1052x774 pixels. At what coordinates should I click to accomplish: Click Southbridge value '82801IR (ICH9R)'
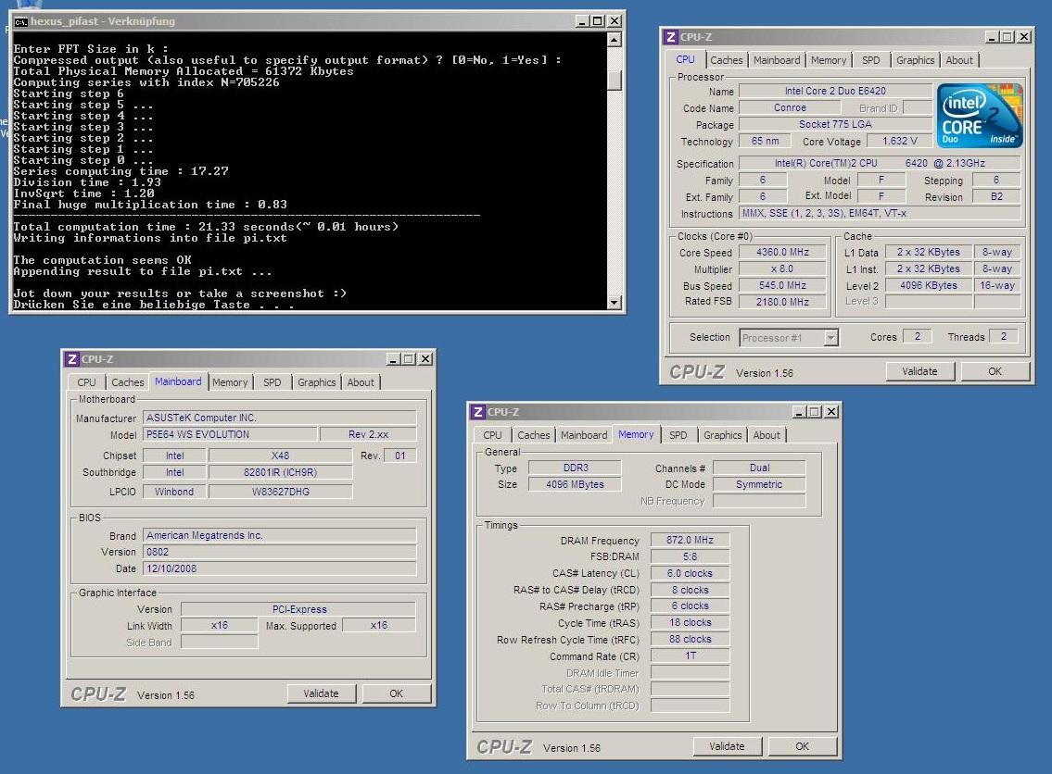coord(280,472)
